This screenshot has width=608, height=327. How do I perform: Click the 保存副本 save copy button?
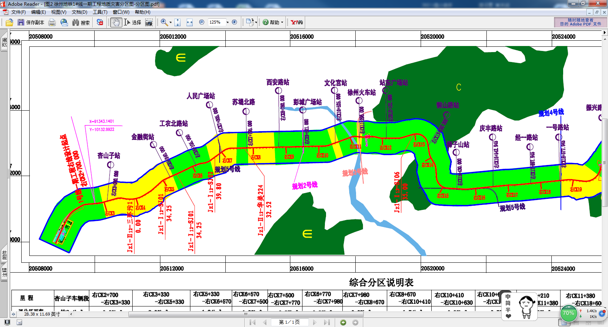click(x=31, y=22)
